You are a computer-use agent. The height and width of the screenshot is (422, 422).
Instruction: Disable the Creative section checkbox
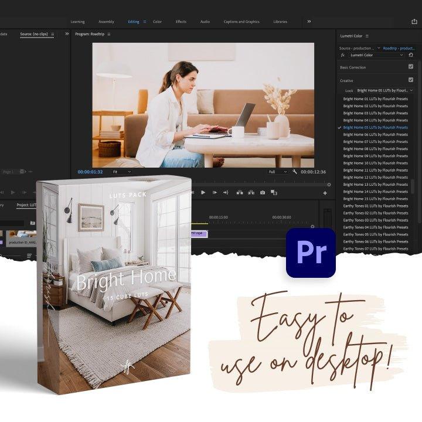(410, 80)
